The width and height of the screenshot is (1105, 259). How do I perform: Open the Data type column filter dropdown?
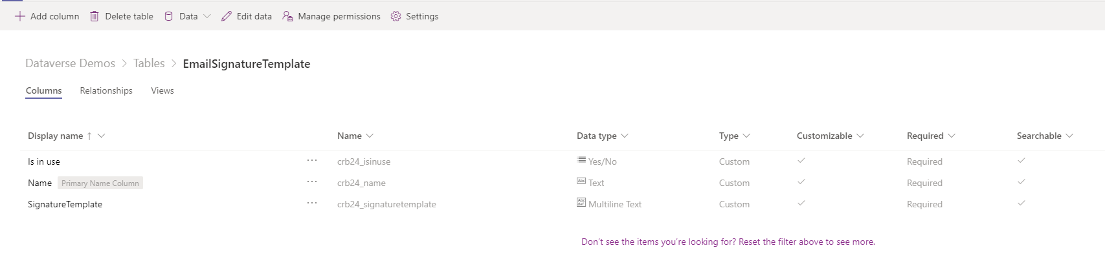tap(624, 136)
